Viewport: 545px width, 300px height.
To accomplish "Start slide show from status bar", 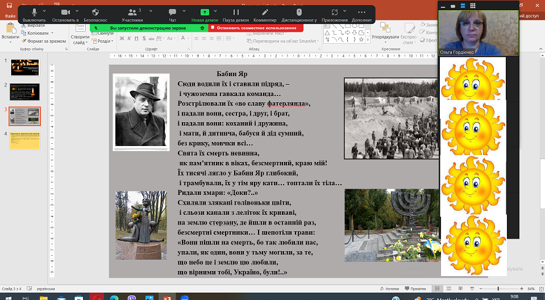I will (472, 289).
